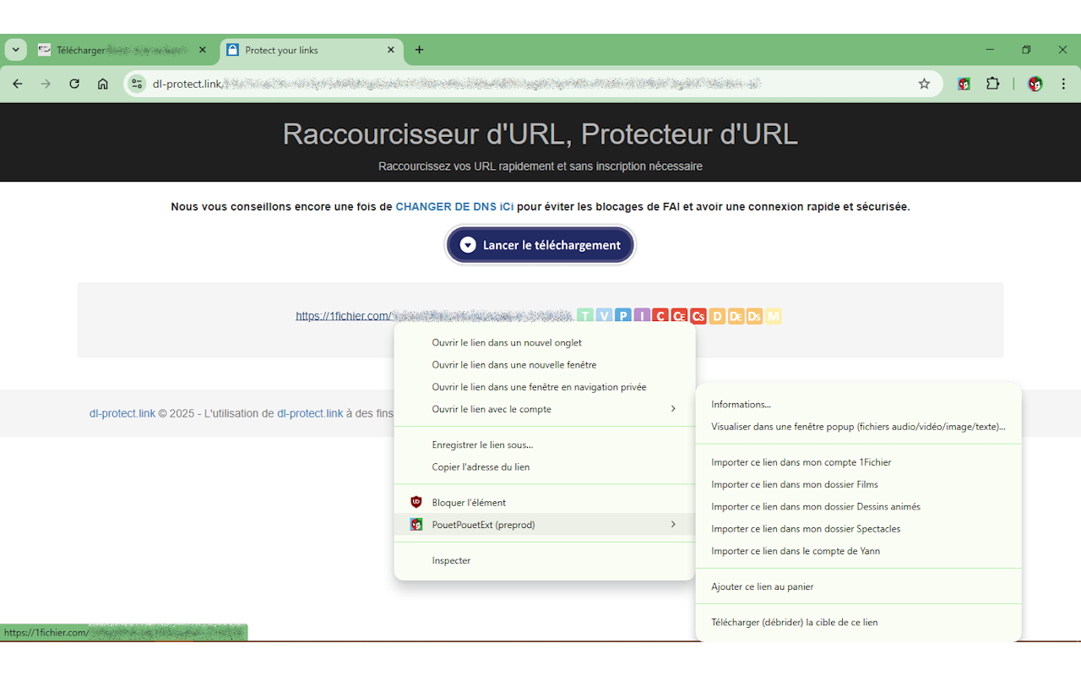Close the 'Protect your links' tab
The image size is (1081, 676).
click(390, 50)
